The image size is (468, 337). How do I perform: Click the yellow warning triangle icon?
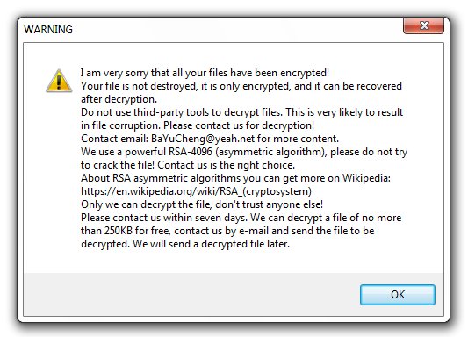(x=59, y=81)
